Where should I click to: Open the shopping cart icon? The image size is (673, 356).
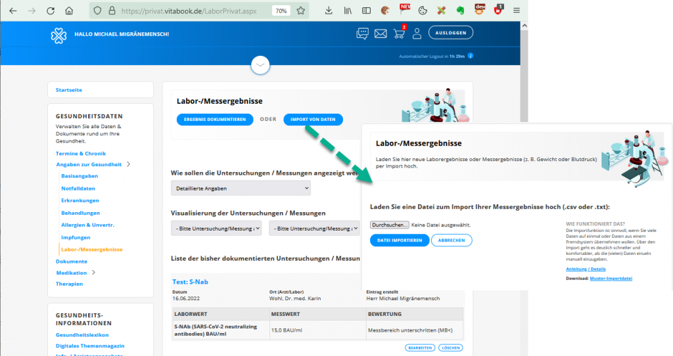click(x=399, y=33)
